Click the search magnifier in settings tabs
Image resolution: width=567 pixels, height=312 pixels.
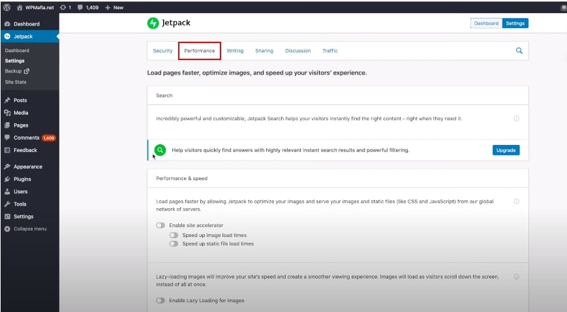point(519,51)
